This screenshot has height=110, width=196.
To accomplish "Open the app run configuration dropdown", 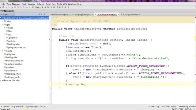I will [x=38, y=7].
